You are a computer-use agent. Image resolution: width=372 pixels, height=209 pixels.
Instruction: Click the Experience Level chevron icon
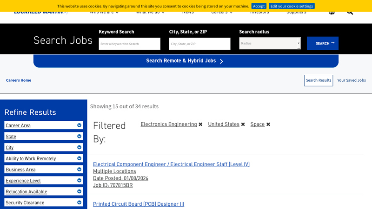79,180
